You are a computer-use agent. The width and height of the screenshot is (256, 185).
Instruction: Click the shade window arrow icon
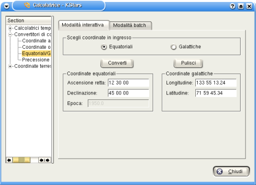pos(241,6)
